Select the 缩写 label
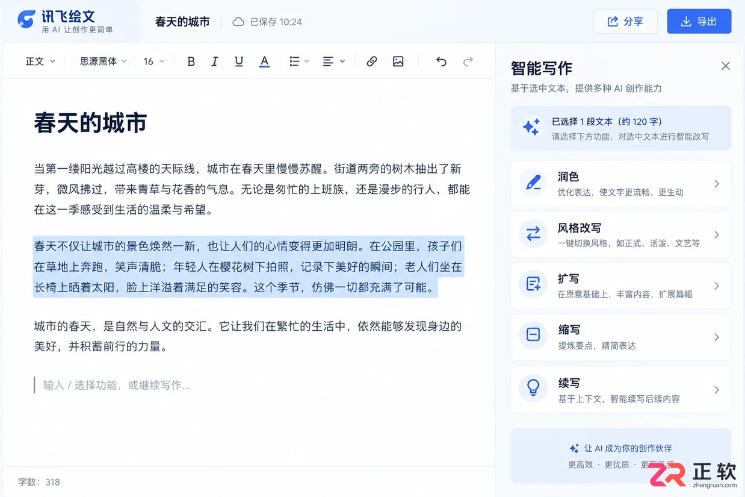Screen dimensions: 745x497 click(x=568, y=330)
